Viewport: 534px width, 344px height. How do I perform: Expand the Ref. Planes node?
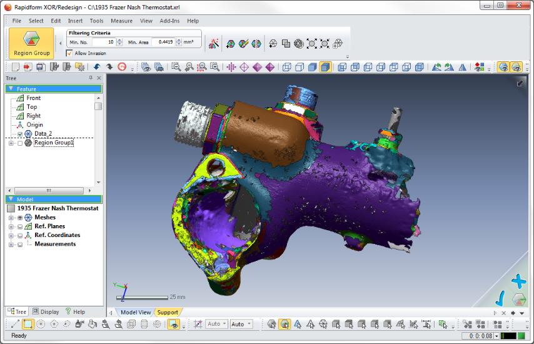tap(11, 226)
